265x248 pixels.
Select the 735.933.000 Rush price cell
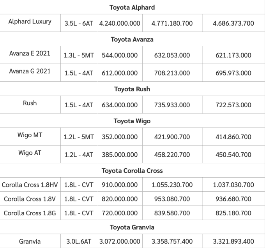(172, 105)
